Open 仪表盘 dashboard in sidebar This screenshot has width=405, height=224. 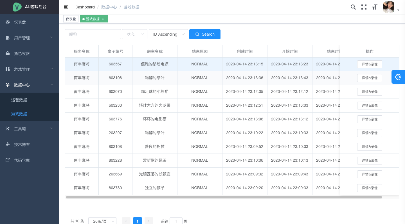20,22
